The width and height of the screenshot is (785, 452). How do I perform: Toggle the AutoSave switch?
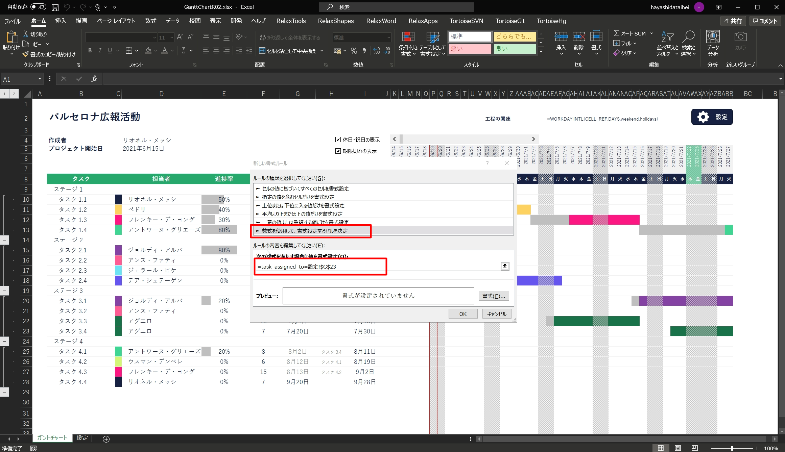coord(38,7)
